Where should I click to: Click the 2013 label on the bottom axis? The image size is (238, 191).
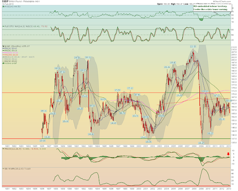pyautogui.click(x=229, y=189)
